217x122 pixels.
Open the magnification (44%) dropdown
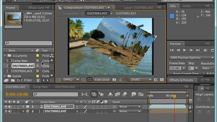(x=71, y=80)
